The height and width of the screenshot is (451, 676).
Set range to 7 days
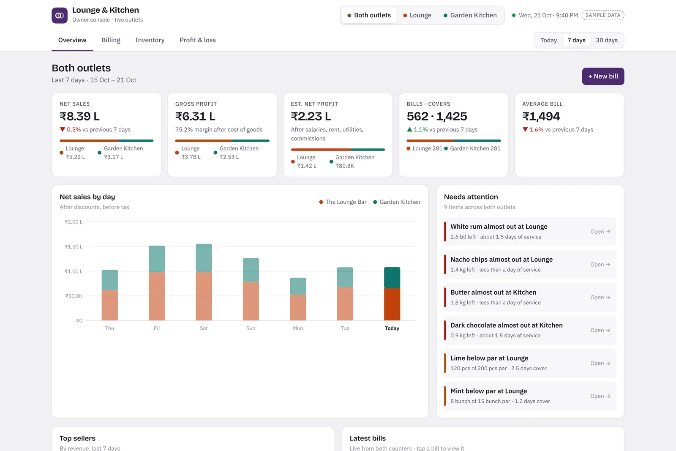click(x=576, y=40)
